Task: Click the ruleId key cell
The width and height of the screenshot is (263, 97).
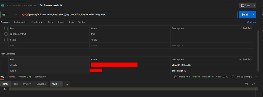Action: click(49, 71)
